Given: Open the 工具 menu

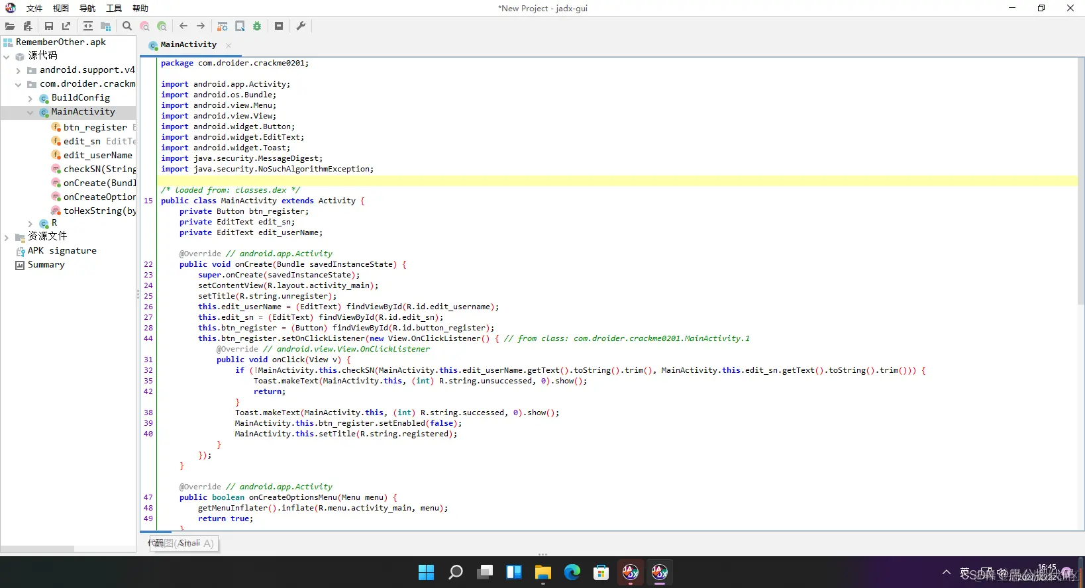Looking at the screenshot, I should 114,8.
